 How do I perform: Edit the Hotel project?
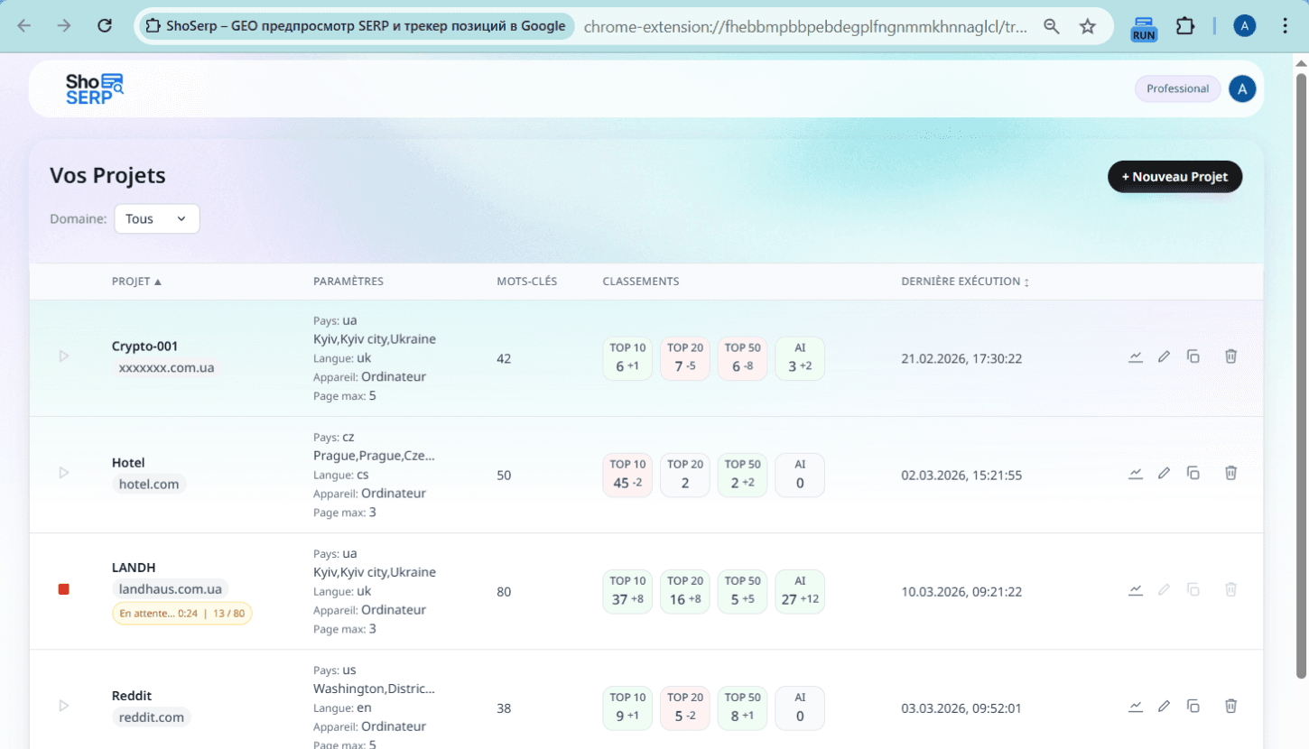(1165, 473)
